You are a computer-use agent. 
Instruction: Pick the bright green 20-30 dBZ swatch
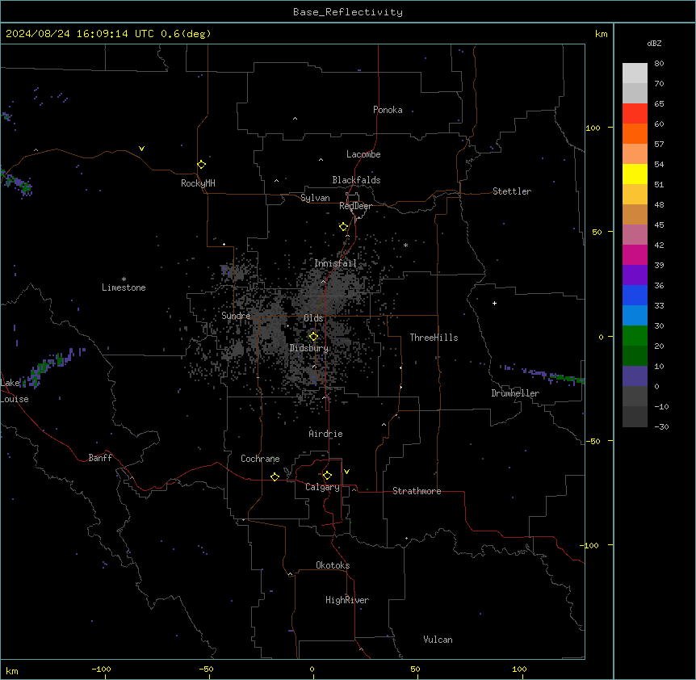[635, 336]
